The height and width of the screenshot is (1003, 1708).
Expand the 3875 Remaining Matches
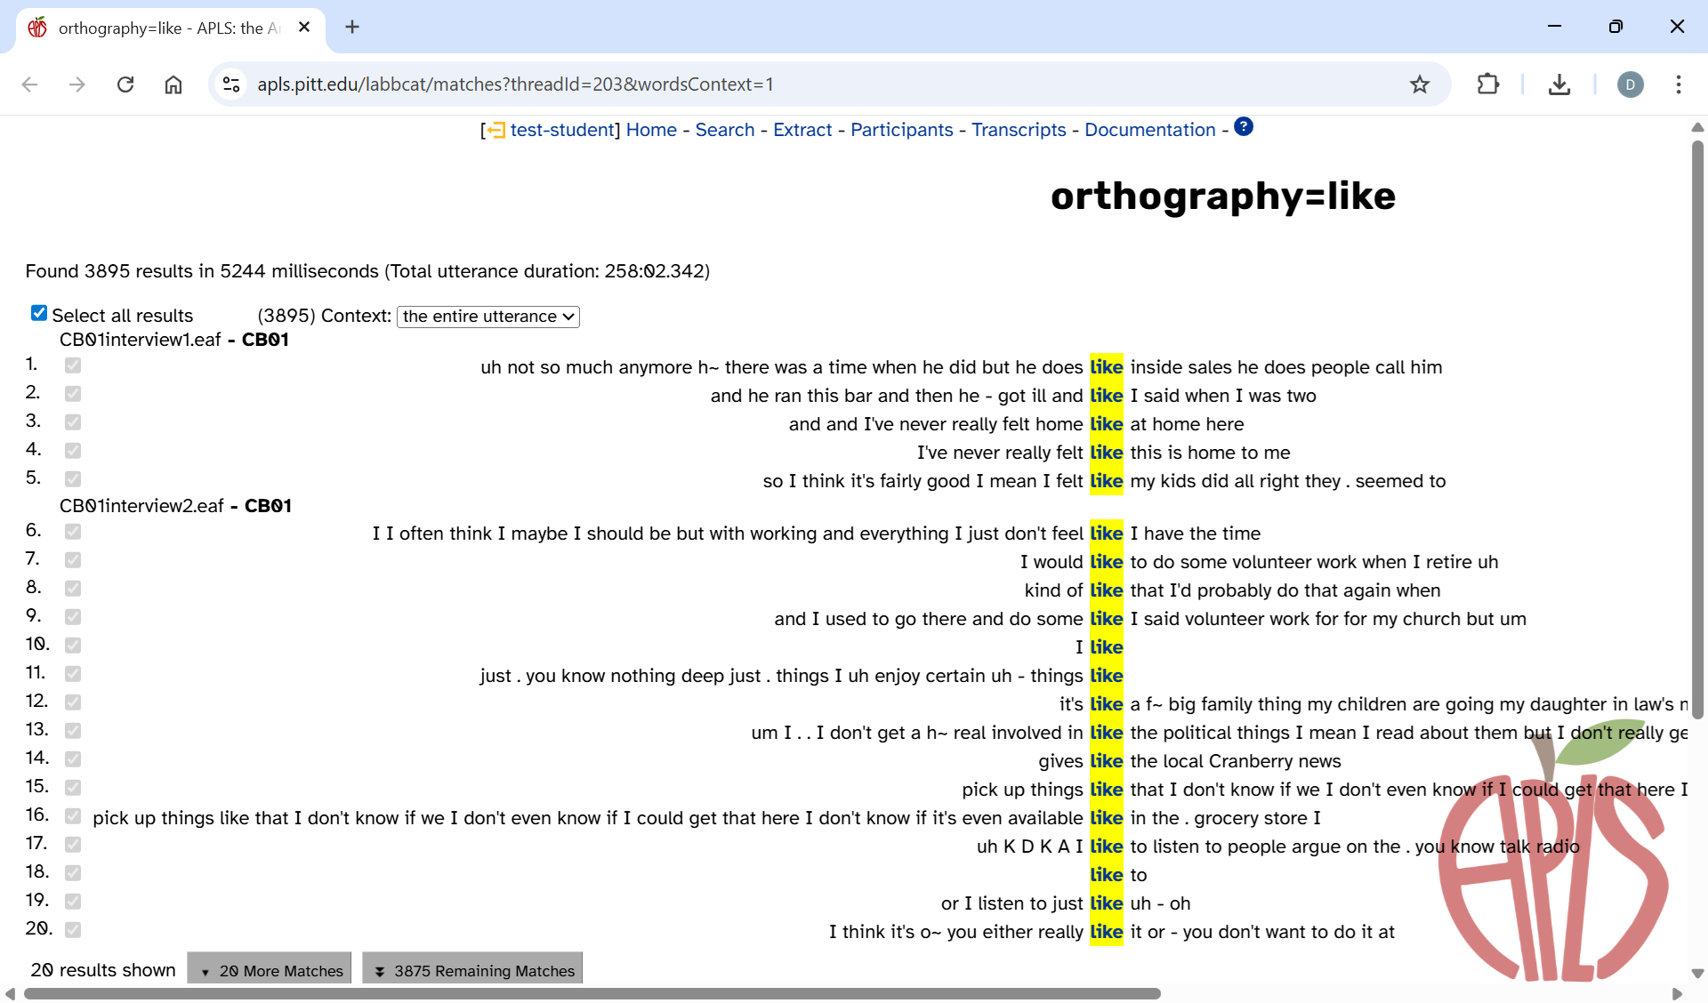click(473, 970)
